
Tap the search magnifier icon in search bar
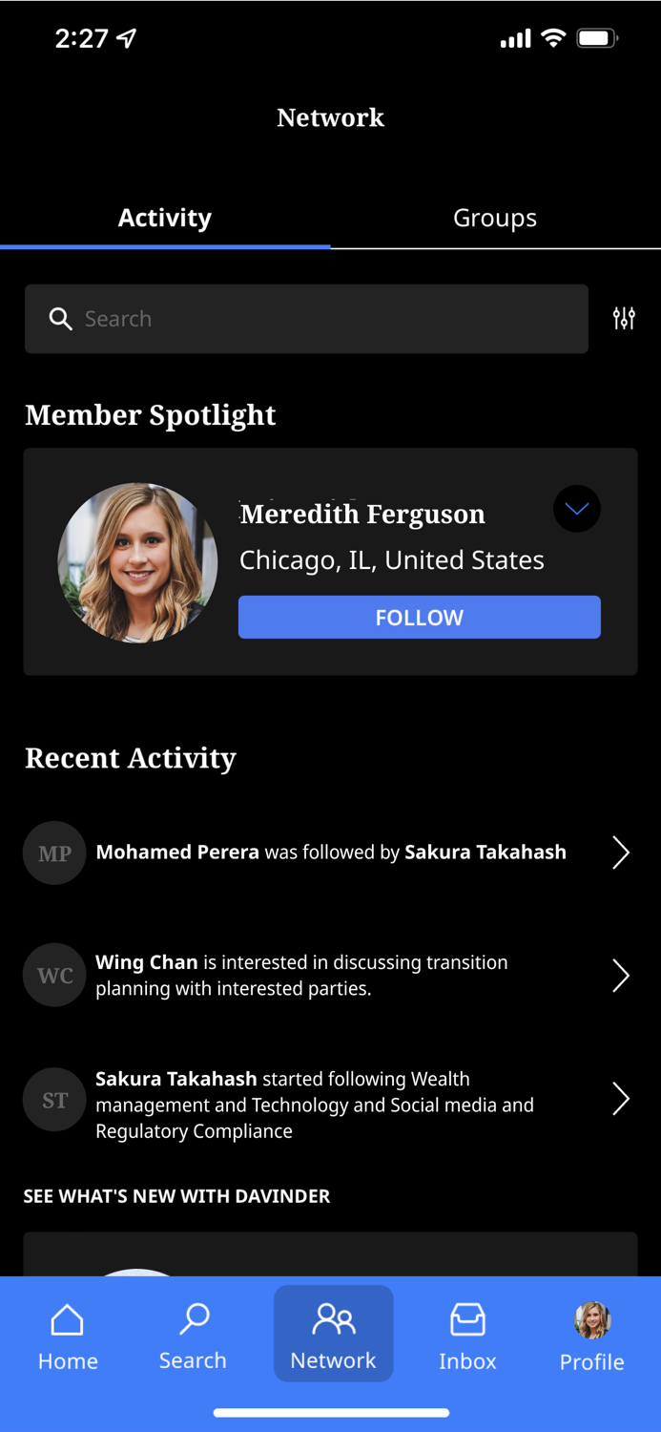[x=61, y=319]
